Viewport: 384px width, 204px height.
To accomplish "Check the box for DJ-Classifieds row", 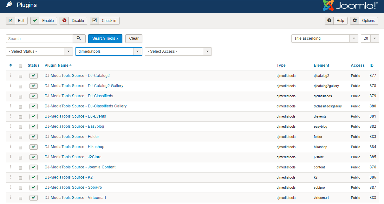I will (x=20, y=97).
